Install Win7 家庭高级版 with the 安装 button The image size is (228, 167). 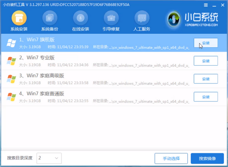(206, 79)
